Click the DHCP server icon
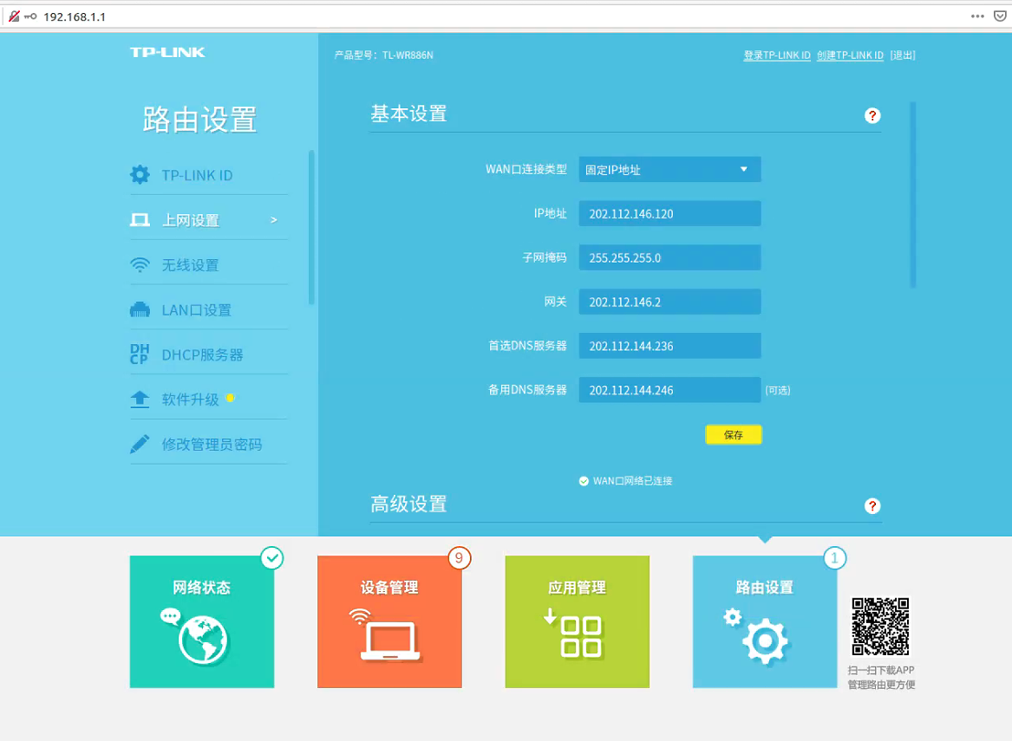Screen dimensions: 1012x741 coord(140,354)
